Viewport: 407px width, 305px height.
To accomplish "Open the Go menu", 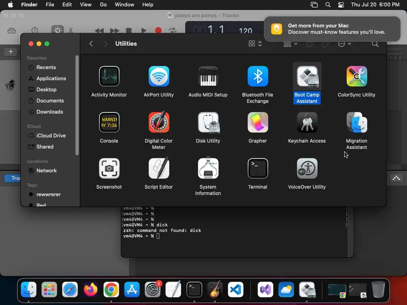I will coord(103,5).
